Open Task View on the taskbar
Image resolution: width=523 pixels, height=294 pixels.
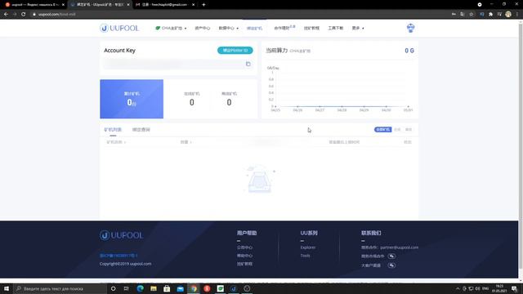tap(126, 288)
